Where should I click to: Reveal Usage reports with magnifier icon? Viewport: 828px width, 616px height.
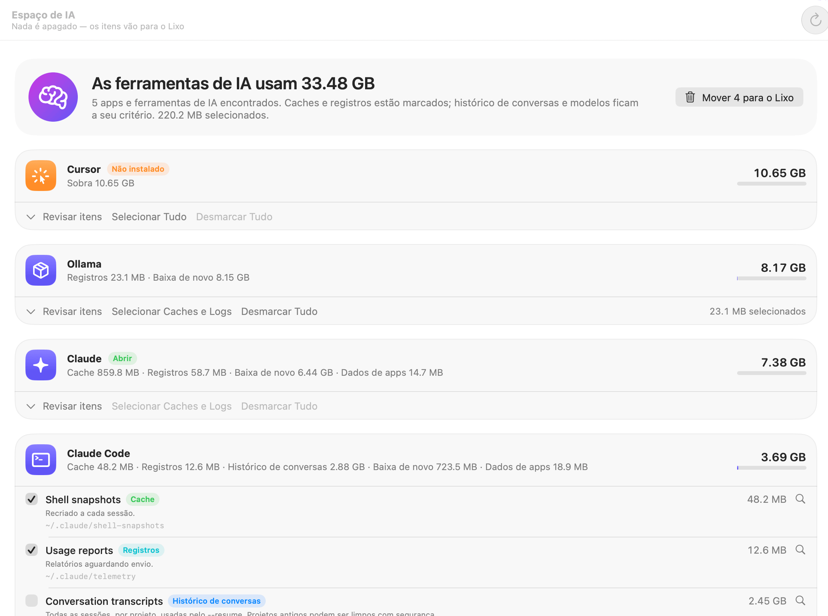pos(800,550)
